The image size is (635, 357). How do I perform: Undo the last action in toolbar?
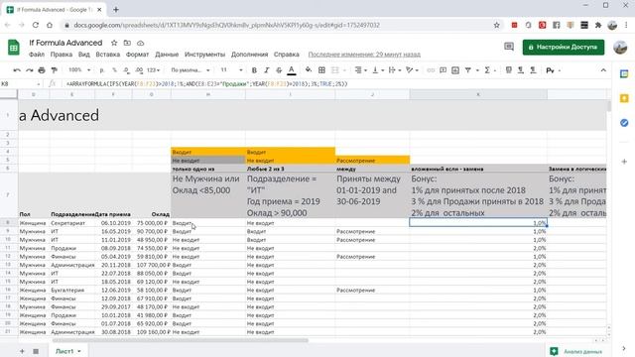click(17, 70)
